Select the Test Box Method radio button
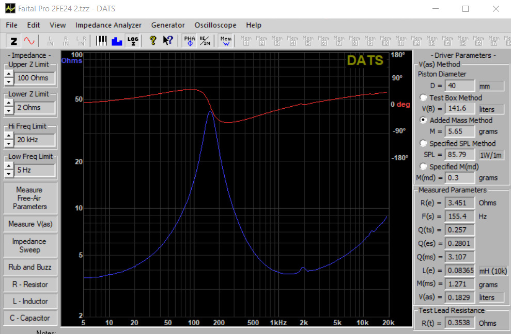The height and width of the screenshot is (334, 511). pyautogui.click(x=423, y=97)
